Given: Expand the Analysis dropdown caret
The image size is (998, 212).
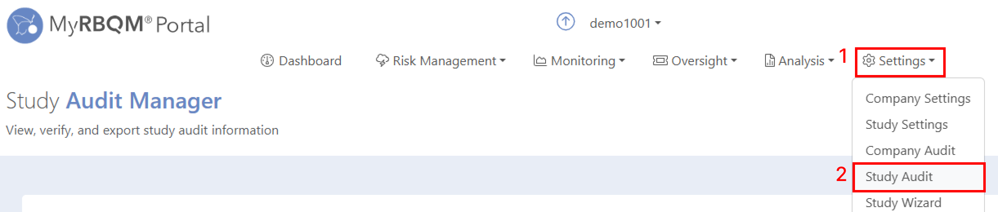Looking at the screenshot, I should point(831,61).
